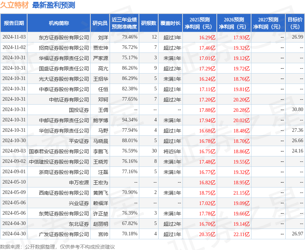Click report count 30
Screen dimensions: 305x250
pos(154,151)
